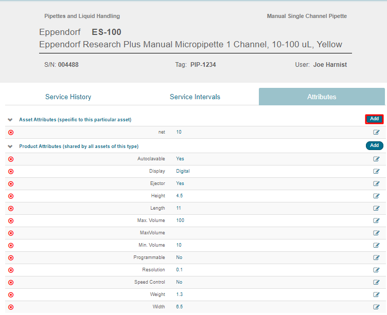Click Length value 11
The image size is (387, 315).
(x=179, y=208)
